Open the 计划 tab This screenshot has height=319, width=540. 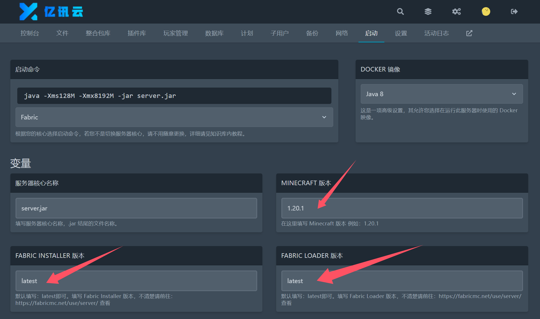(x=247, y=33)
